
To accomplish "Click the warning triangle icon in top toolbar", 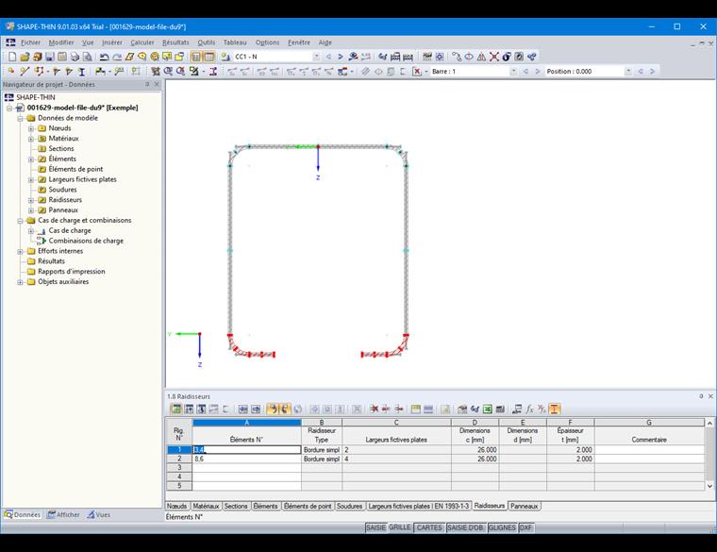I will 481,57.
